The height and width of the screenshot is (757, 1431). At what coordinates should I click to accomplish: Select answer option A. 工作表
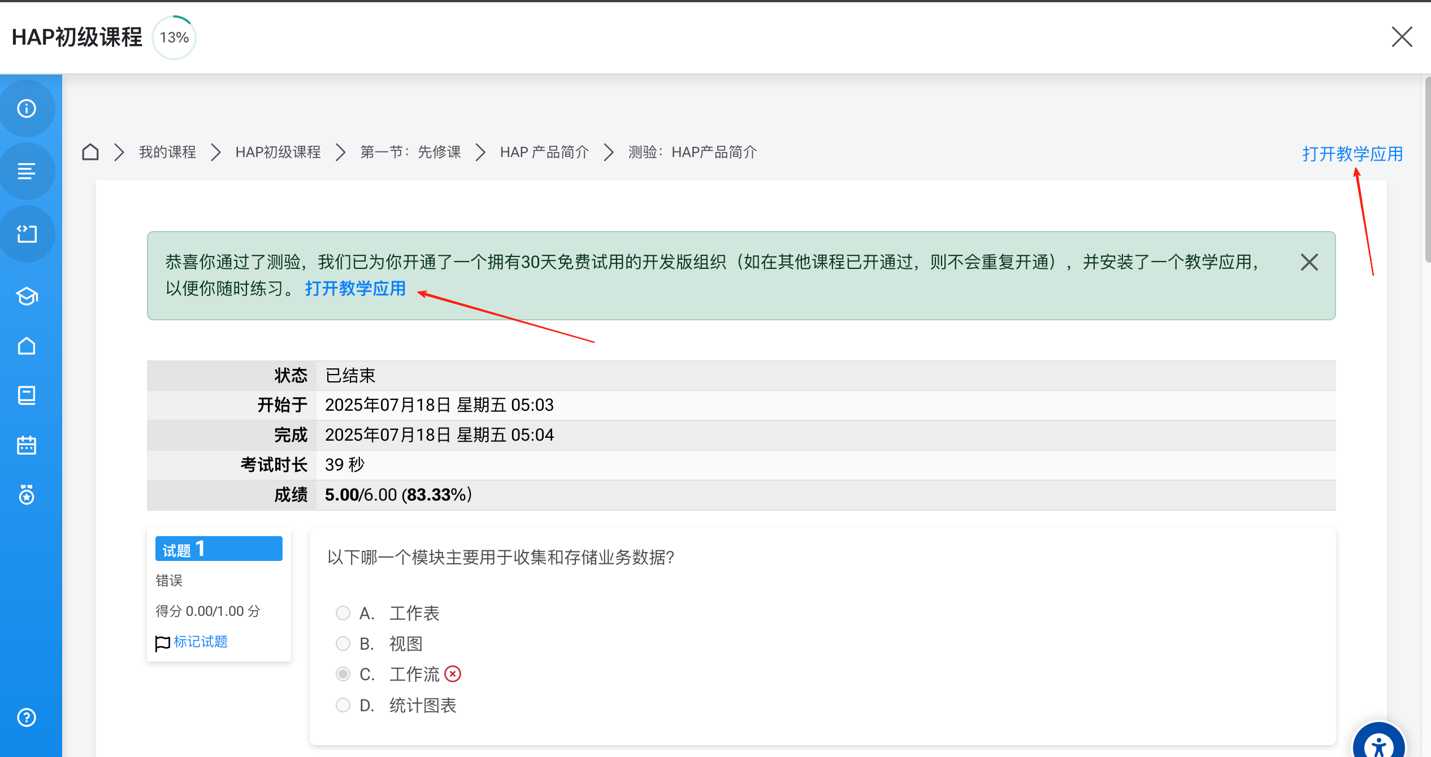(x=343, y=613)
